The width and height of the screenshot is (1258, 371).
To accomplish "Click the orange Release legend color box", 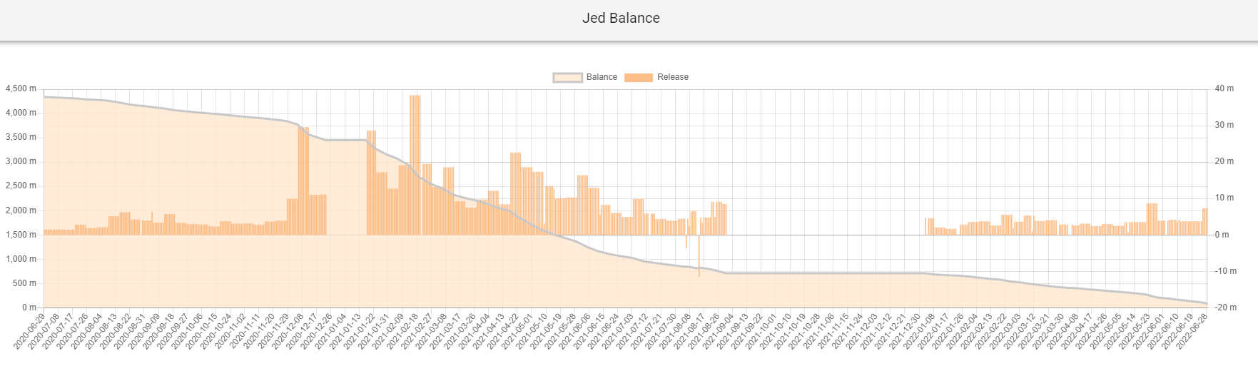I will point(639,77).
